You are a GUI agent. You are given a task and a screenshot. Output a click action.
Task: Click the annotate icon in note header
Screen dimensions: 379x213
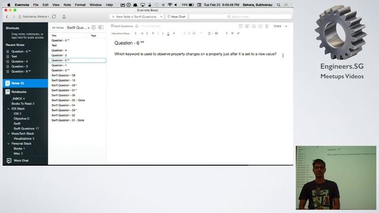[253, 26]
